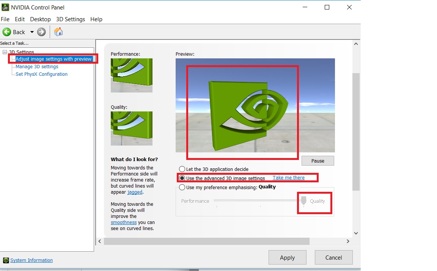Open the Desktop menu
Screen dimensions: 437x271
point(41,19)
